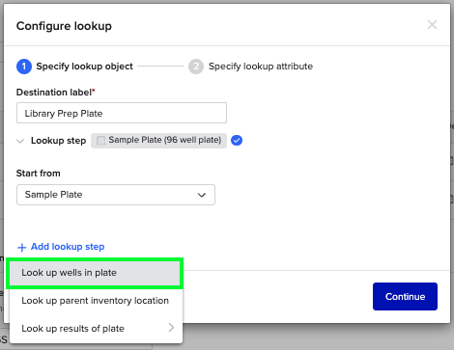
Task: Click the blue checkmark beside Sample Plate chip
Action: 237,141
